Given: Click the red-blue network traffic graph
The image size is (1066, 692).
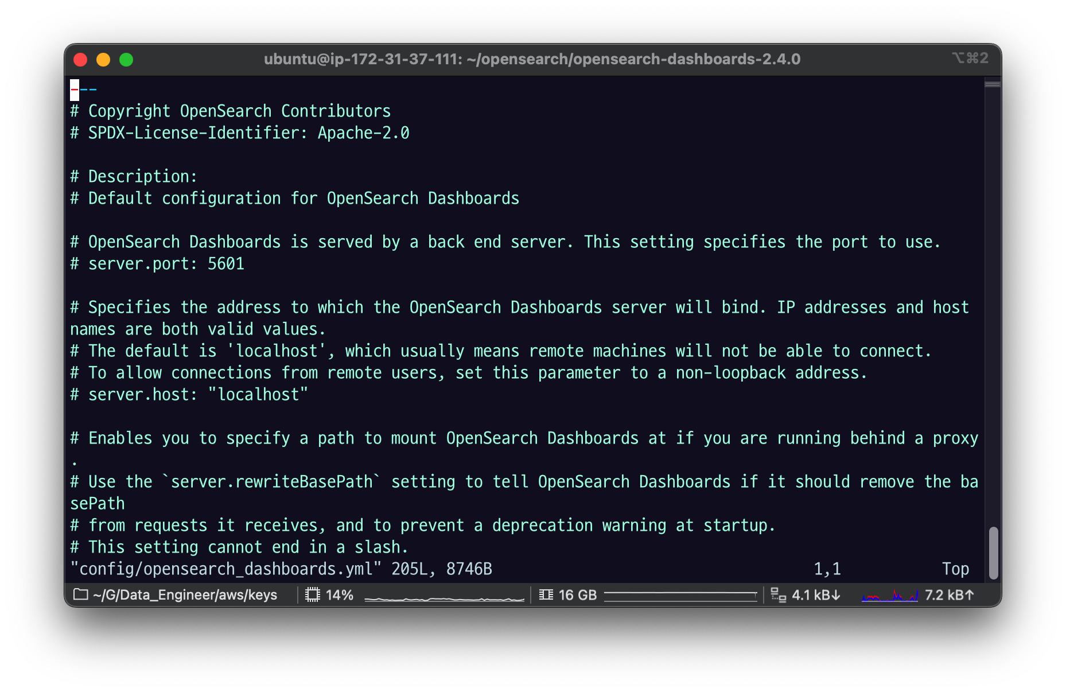Looking at the screenshot, I should 889,596.
